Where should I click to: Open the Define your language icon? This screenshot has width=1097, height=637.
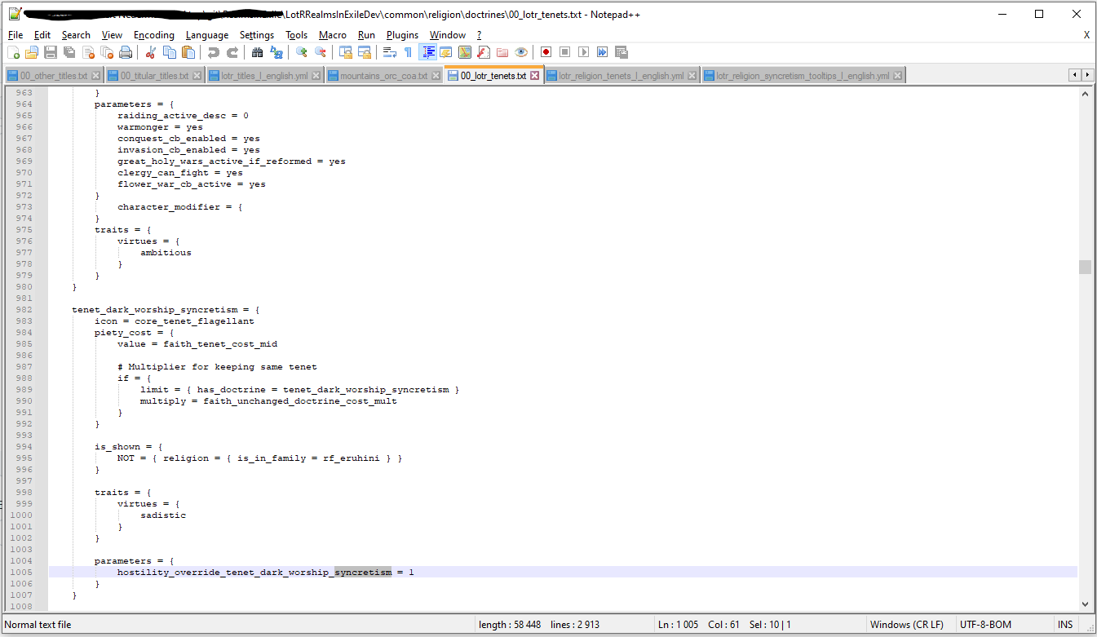click(446, 52)
